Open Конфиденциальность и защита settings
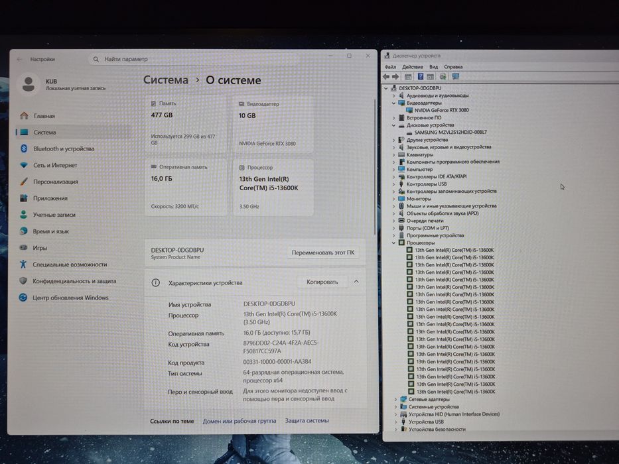Viewport: 619px width, 464px height. pos(73,281)
